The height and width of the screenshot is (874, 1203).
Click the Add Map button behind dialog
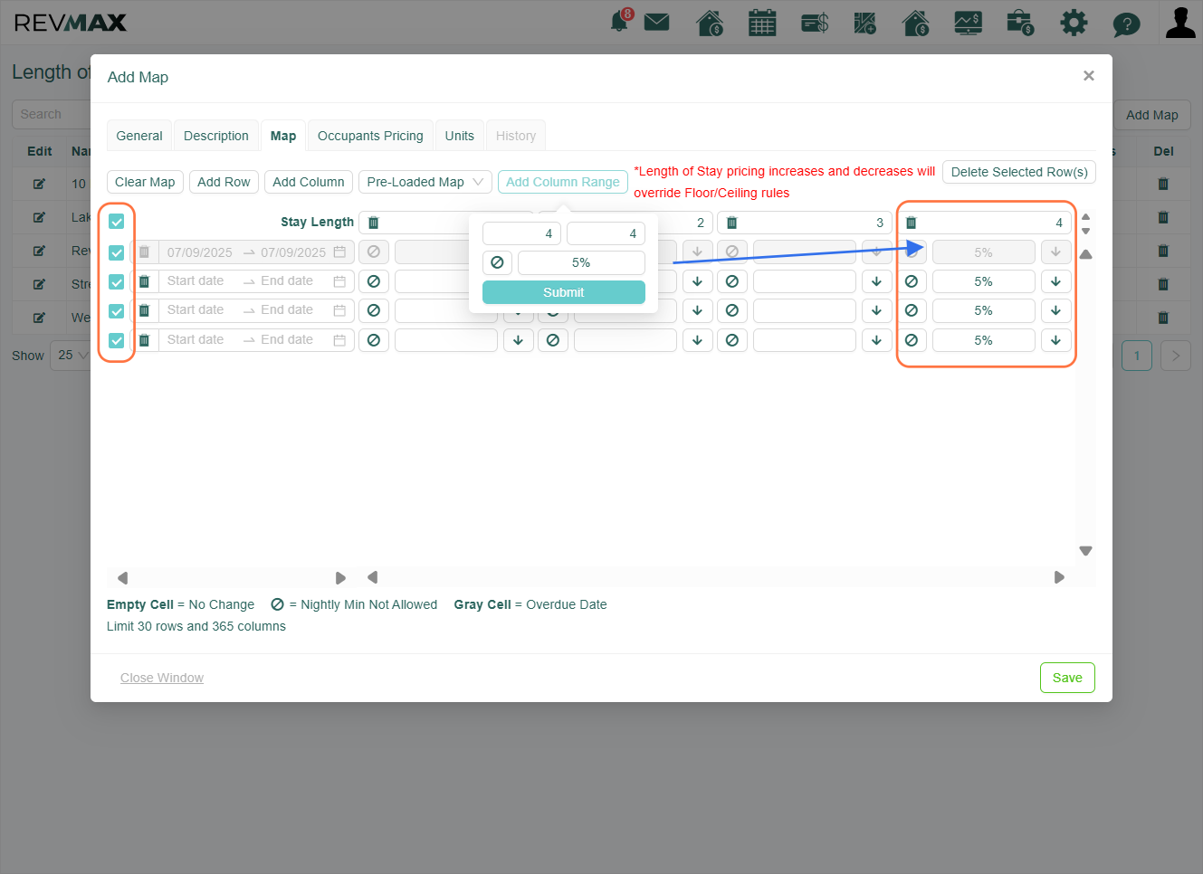(x=1151, y=115)
